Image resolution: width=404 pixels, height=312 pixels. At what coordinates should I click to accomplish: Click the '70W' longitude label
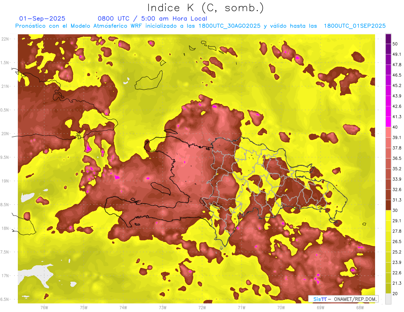point(281,307)
